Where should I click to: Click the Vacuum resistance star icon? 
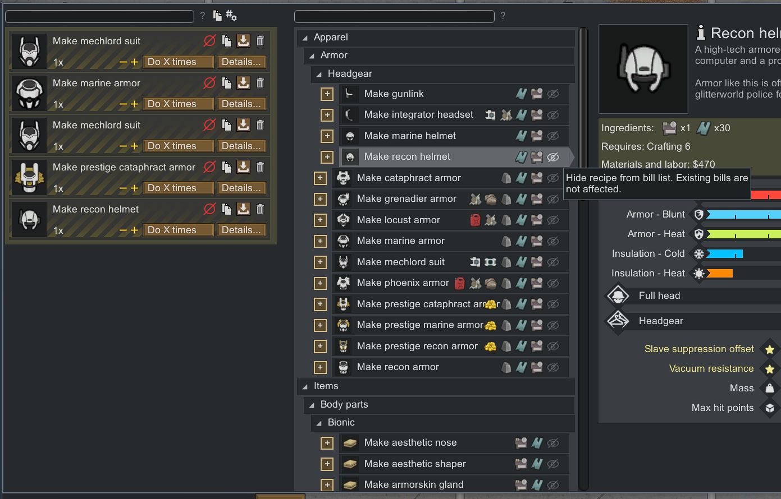pyautogui.click(x=770, y=369)
